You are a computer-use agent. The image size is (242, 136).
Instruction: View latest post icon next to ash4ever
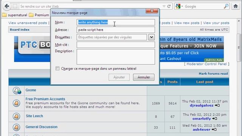[214, 129]
